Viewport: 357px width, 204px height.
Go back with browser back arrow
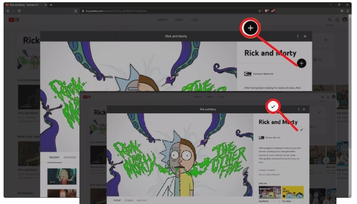(8, 11)
